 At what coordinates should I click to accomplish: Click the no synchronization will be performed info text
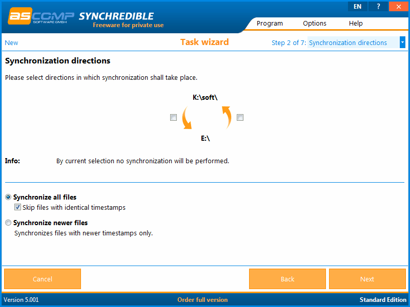[x=143, y=161]
